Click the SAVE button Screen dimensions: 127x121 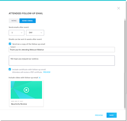(x=111, y=115)
